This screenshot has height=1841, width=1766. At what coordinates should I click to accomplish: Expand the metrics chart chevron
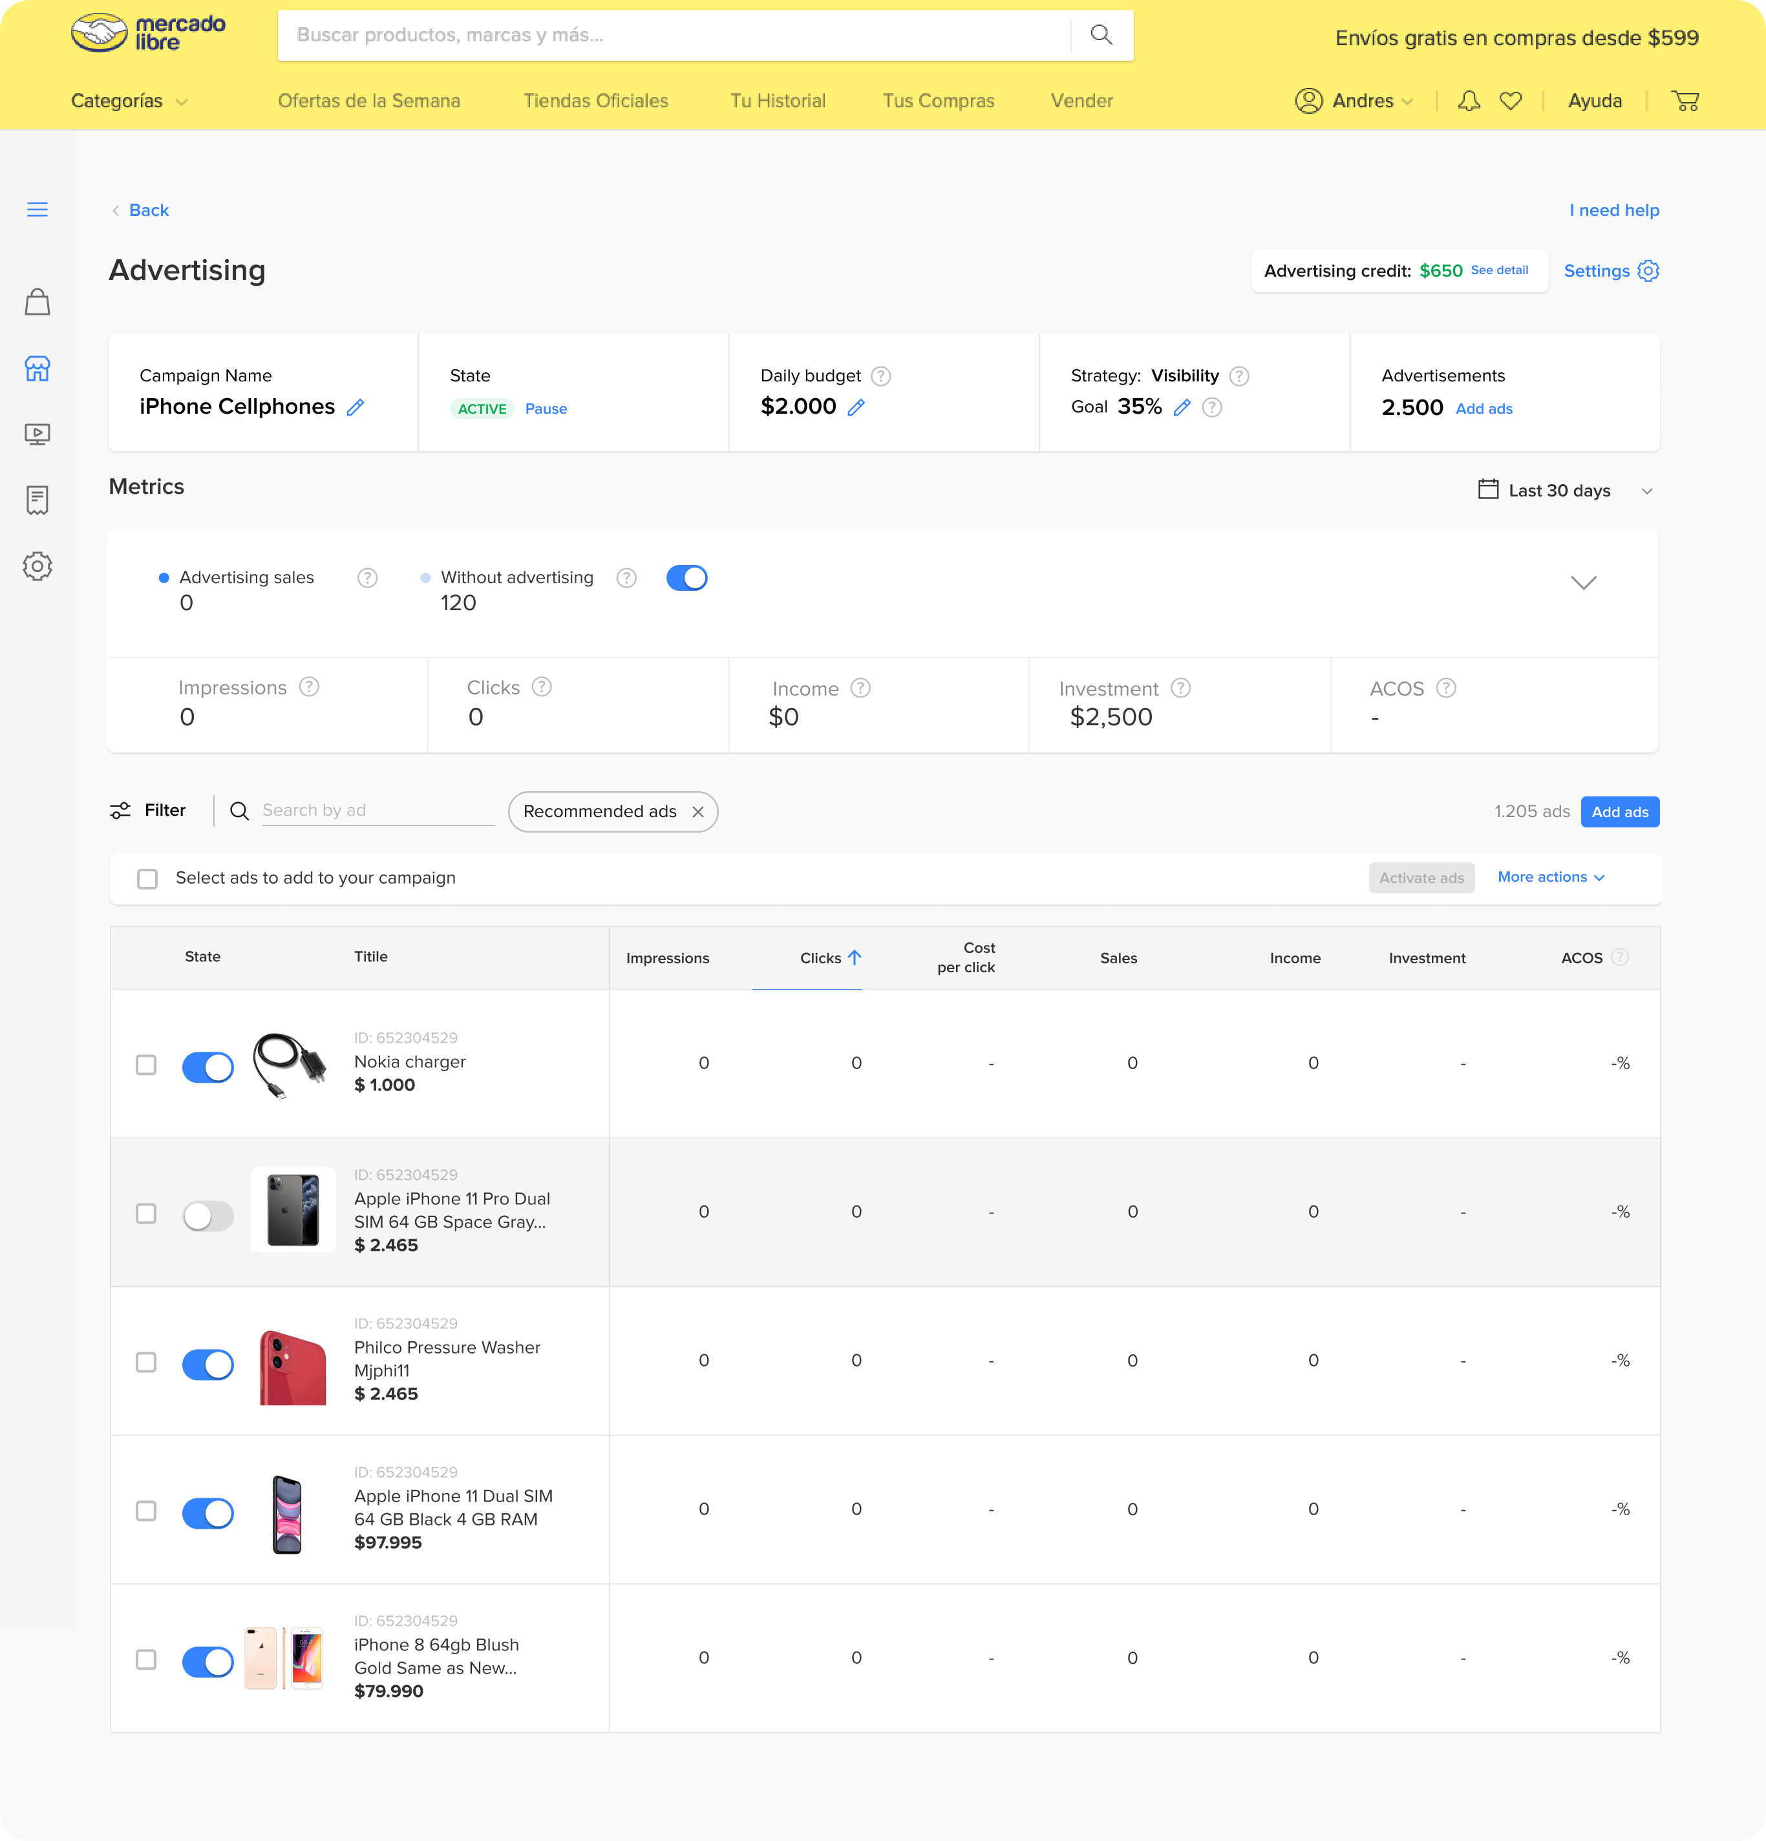pyautogui.click(x=1583, y=583)
